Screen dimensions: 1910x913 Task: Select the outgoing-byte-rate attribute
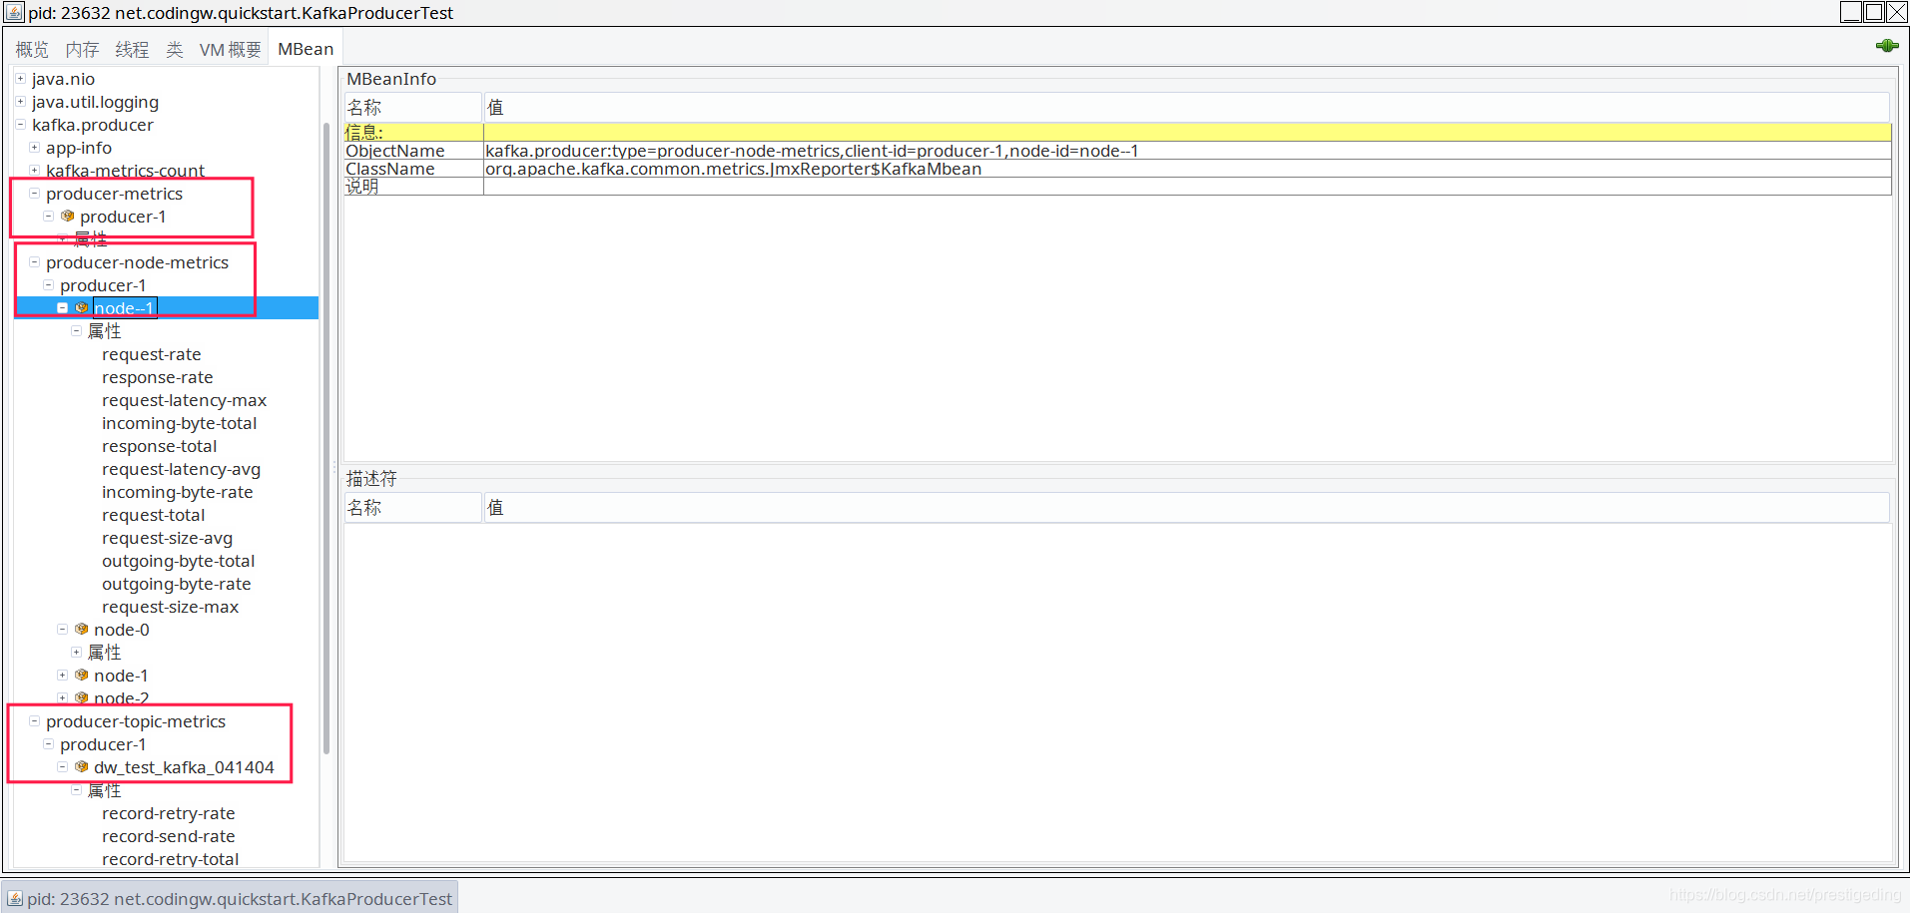pyautogui.click(x=176, y=584)
